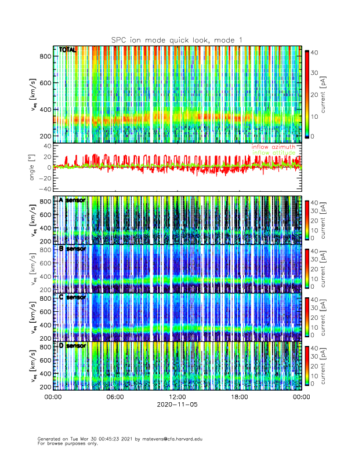Viewport: 355px width, 459px height.
Task: Select the 'B sensor' panel label
Action: (72, 249)
